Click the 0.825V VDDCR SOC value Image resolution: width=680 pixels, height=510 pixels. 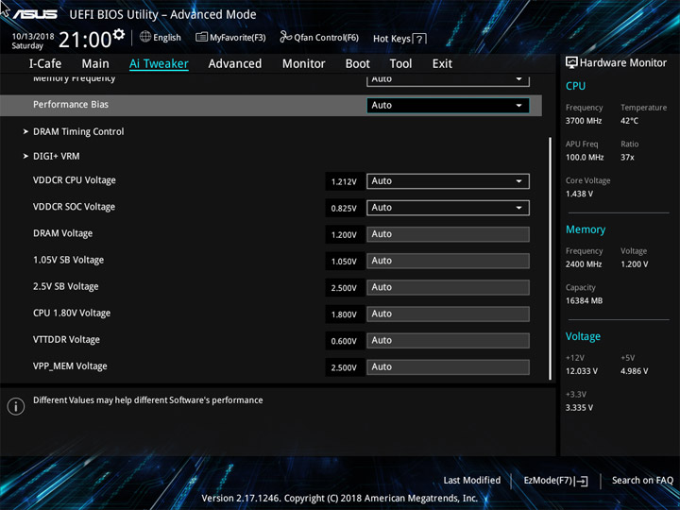click(344, 208)
